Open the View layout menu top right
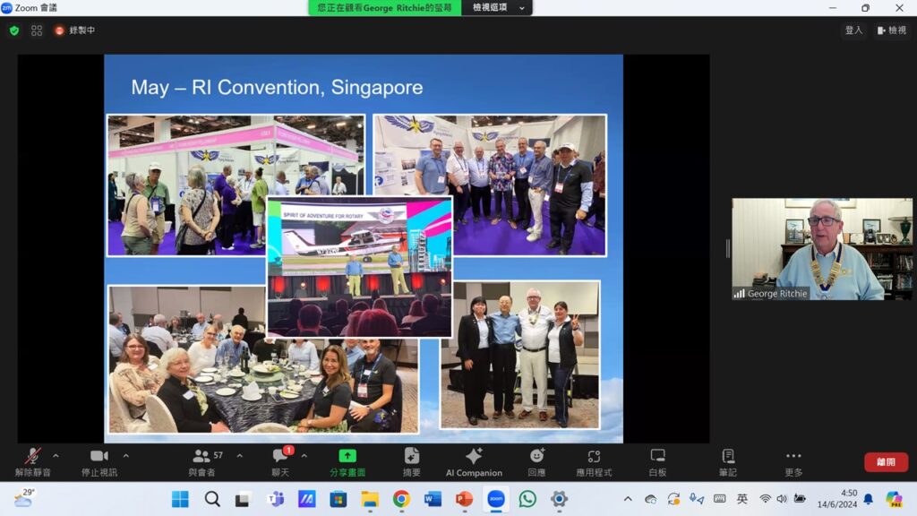 pos(892,30)
